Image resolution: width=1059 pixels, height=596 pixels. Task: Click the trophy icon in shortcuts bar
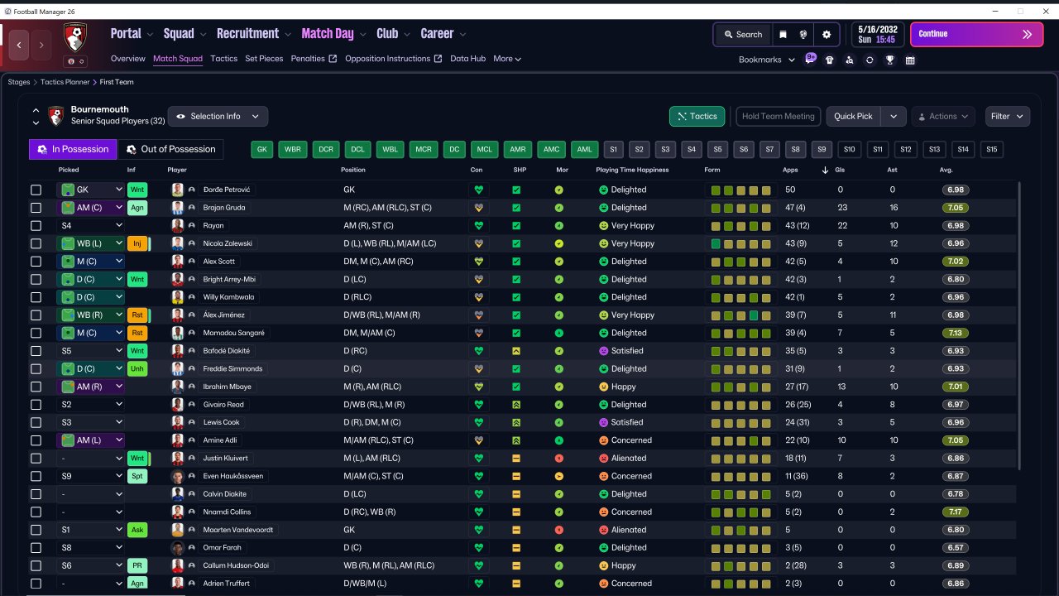[x=890, y=60]
